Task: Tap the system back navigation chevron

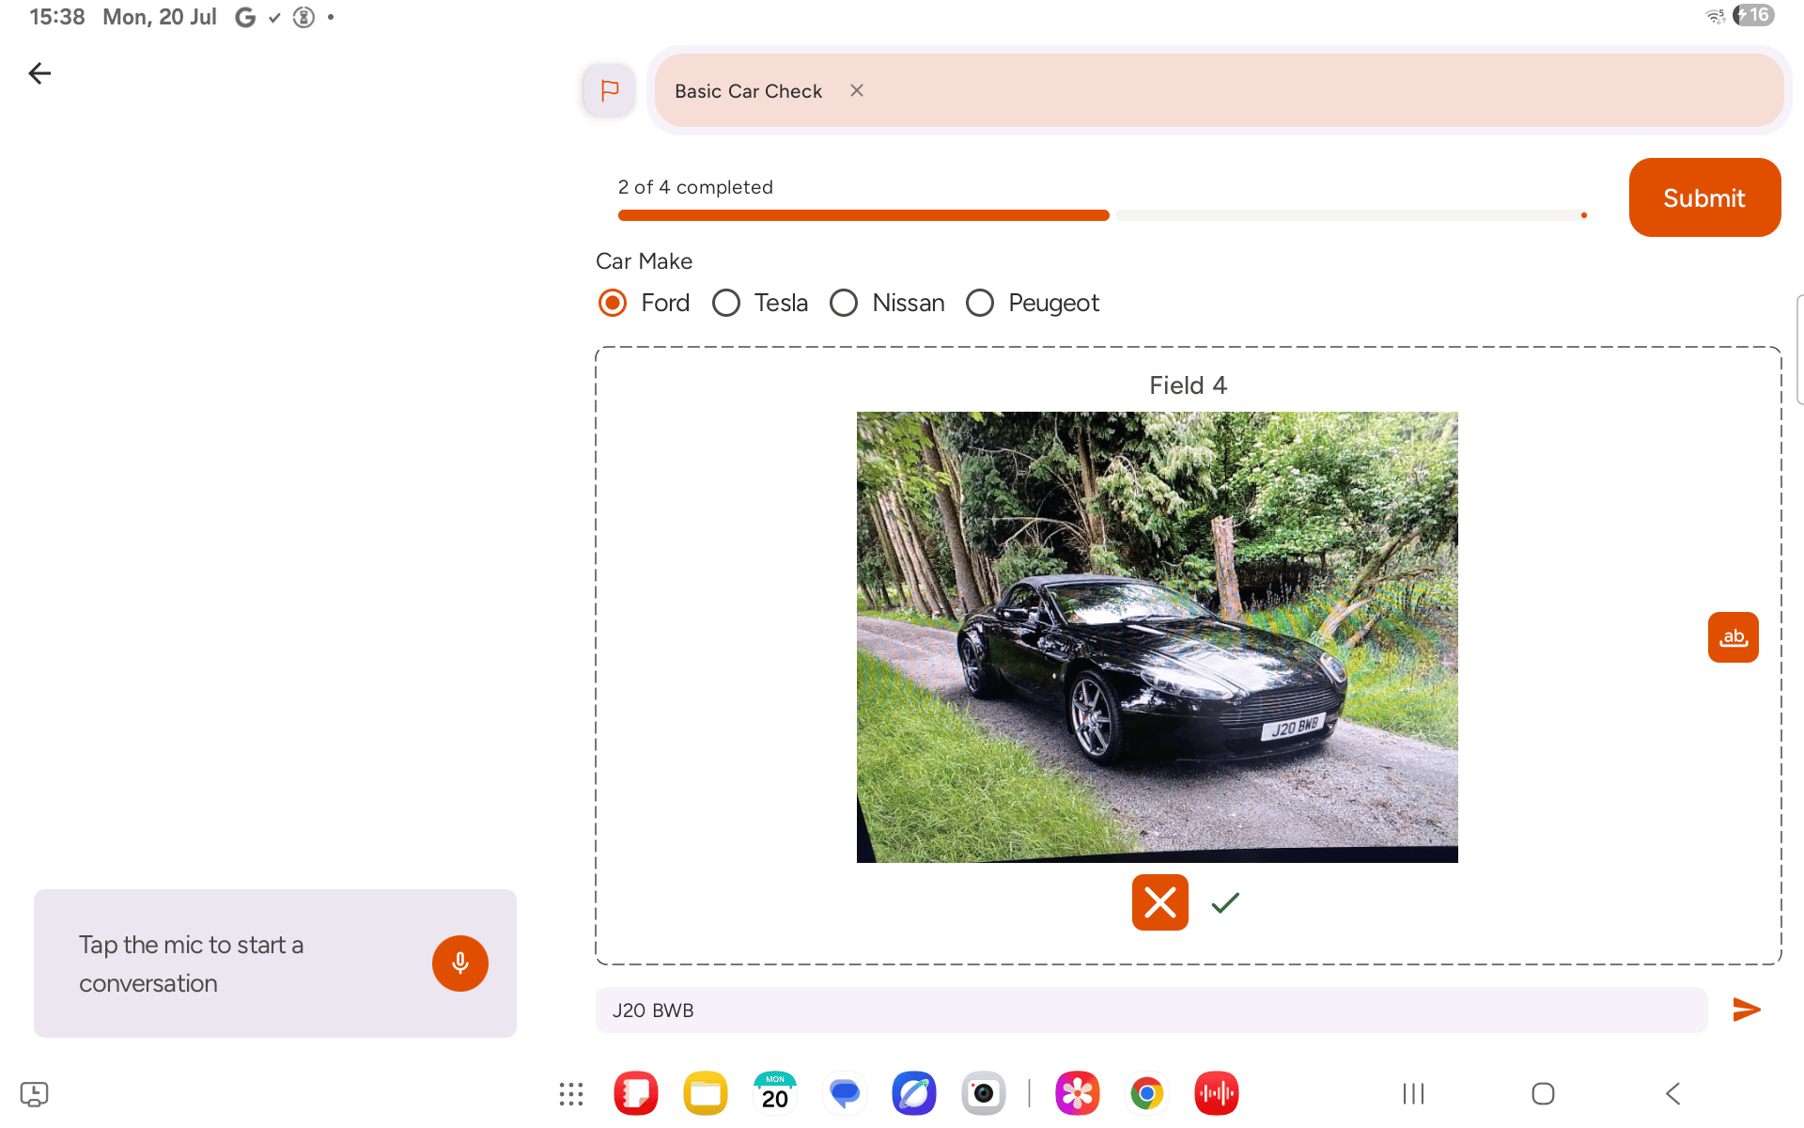Action: pyautogui.click(x=1673, y=1094)
